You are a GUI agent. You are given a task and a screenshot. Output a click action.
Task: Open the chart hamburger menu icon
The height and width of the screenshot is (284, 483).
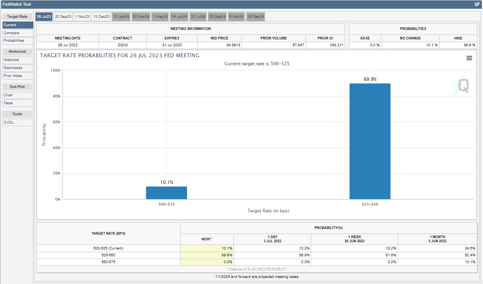click(x=469, y=58)
